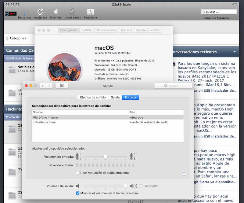This screenshot has height=203, width=244.
Task: Select the Entrada tab
Action: 131,97
